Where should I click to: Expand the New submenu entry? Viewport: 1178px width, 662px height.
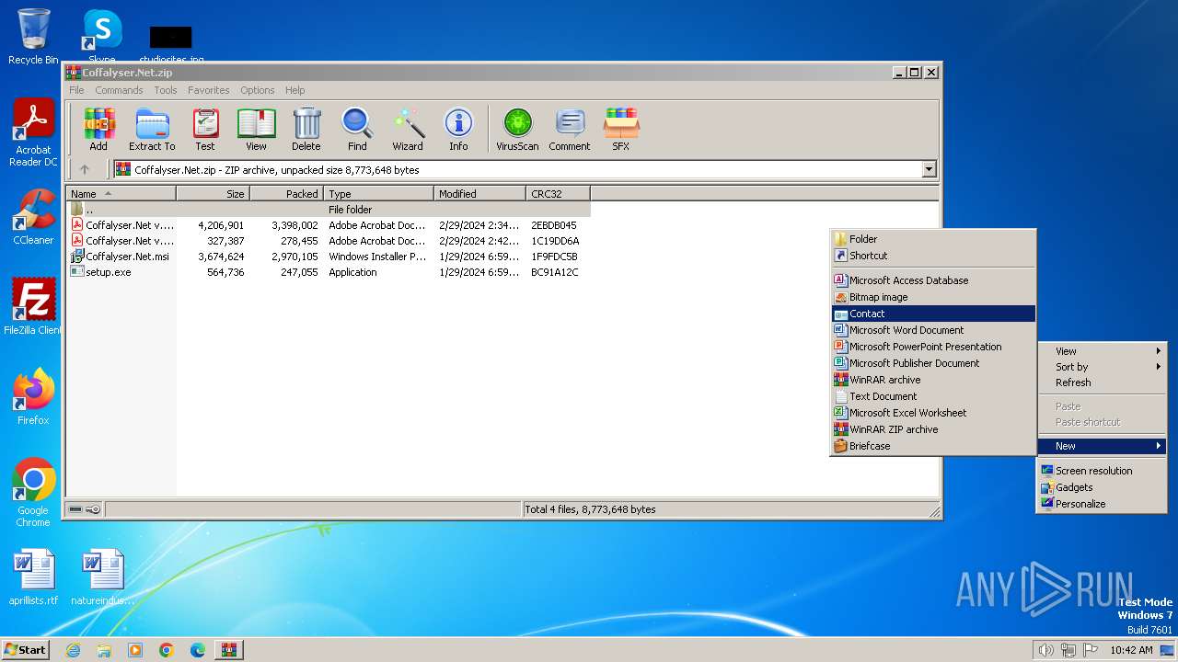tap(1102, 446)
